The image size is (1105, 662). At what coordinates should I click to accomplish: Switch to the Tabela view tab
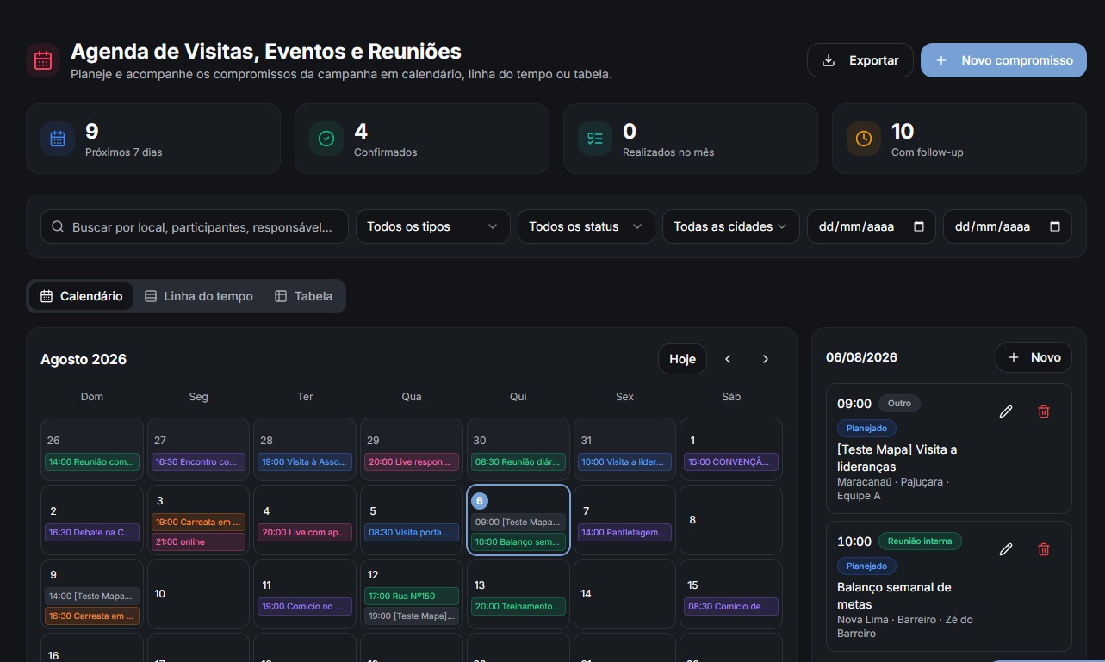[x=303, y=296]
